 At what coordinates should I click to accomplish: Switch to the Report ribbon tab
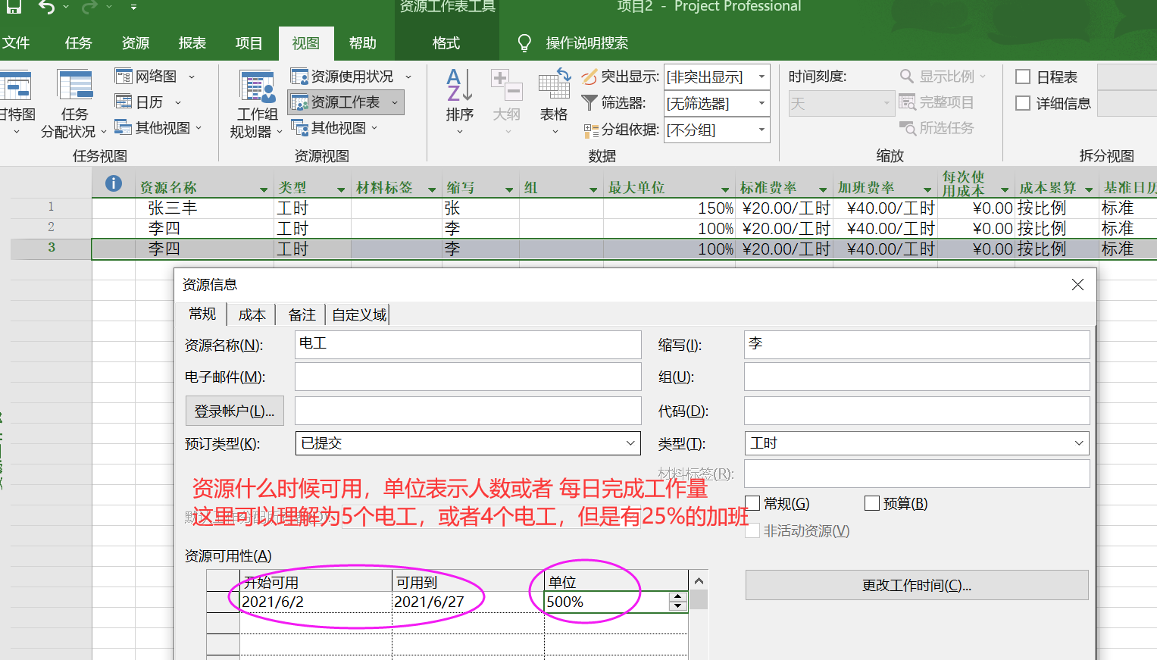[x=192, y=43]
